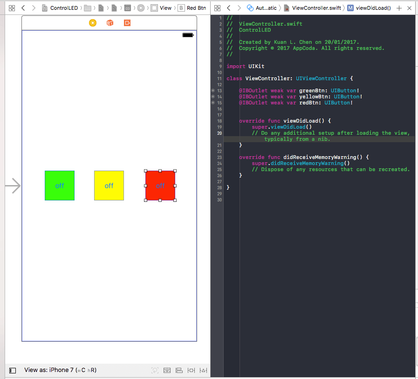Click yellowBtn outlet connection circle
This screenshot has width=418, height=379.
click(x=213, y=96)
